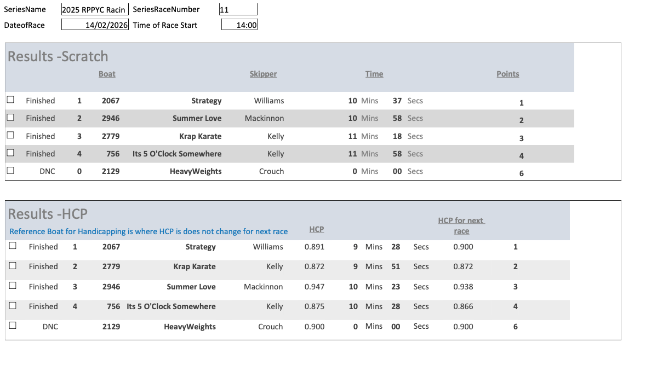Toggle the DNC HeavyWeights checkbox in Results-Scratch

10,171
